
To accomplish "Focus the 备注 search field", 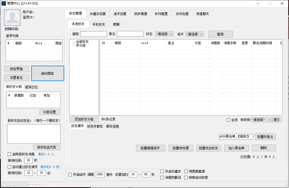I will (130, 34).
